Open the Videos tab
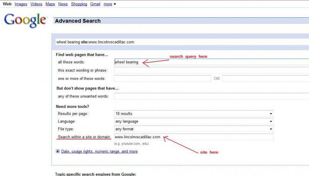Viewport: 309px width, 176px height. click(x=36, y=4)
